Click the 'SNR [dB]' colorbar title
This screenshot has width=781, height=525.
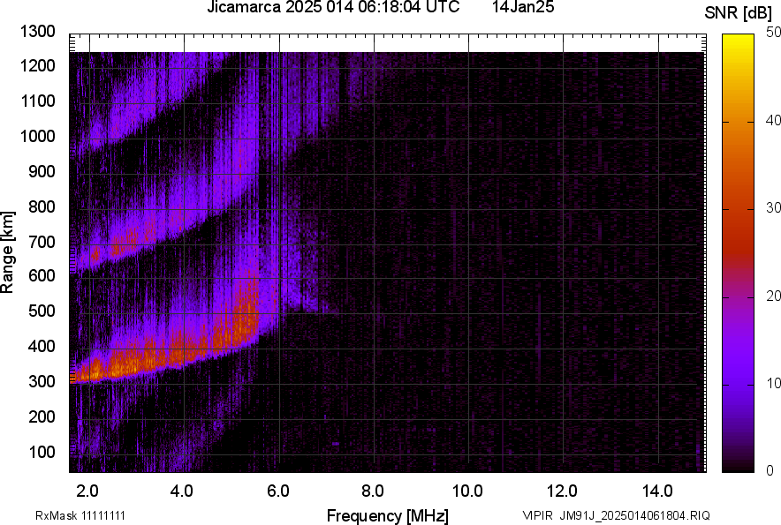pos(739,13)
